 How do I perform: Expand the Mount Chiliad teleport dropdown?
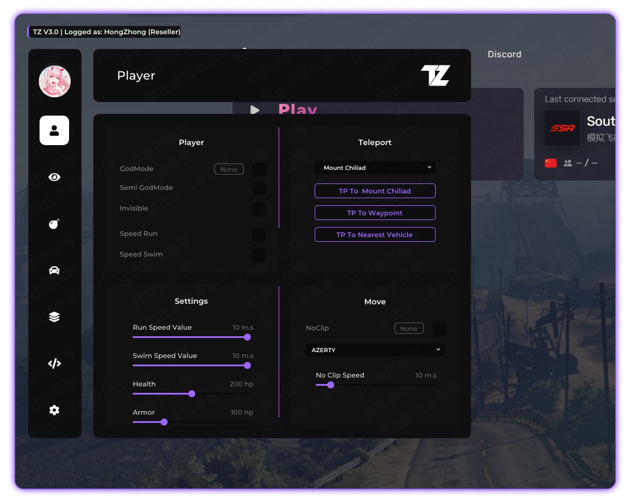tap(375, 168)
